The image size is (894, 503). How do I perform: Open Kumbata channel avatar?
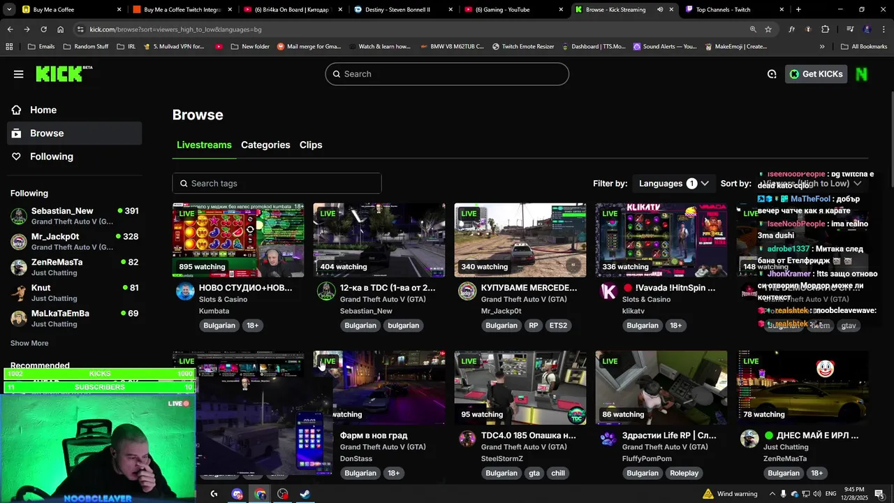[185, 291]
